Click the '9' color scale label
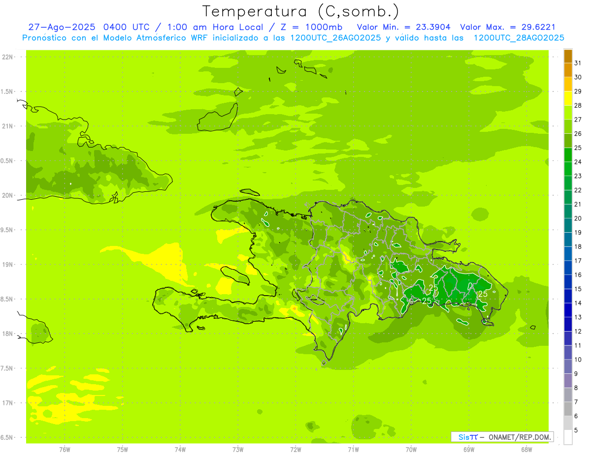Viewport: 591px width, 456px height. point(576,374)
